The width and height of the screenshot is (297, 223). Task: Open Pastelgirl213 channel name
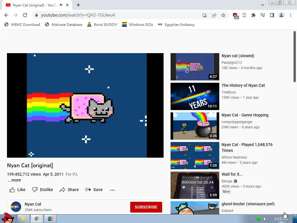[232, 63]
